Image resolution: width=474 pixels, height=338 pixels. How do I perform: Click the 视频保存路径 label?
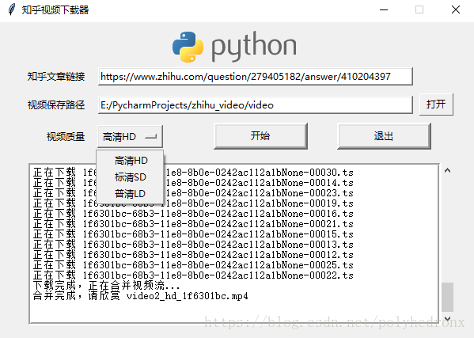tap(56, 105)
